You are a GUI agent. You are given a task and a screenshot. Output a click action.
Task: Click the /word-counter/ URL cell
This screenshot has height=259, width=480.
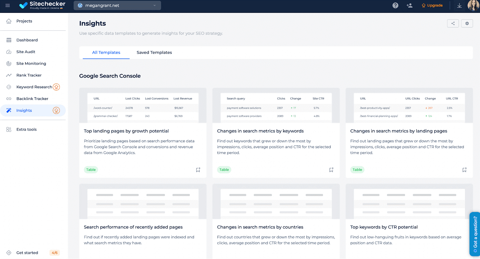click(x=103, y=108)
